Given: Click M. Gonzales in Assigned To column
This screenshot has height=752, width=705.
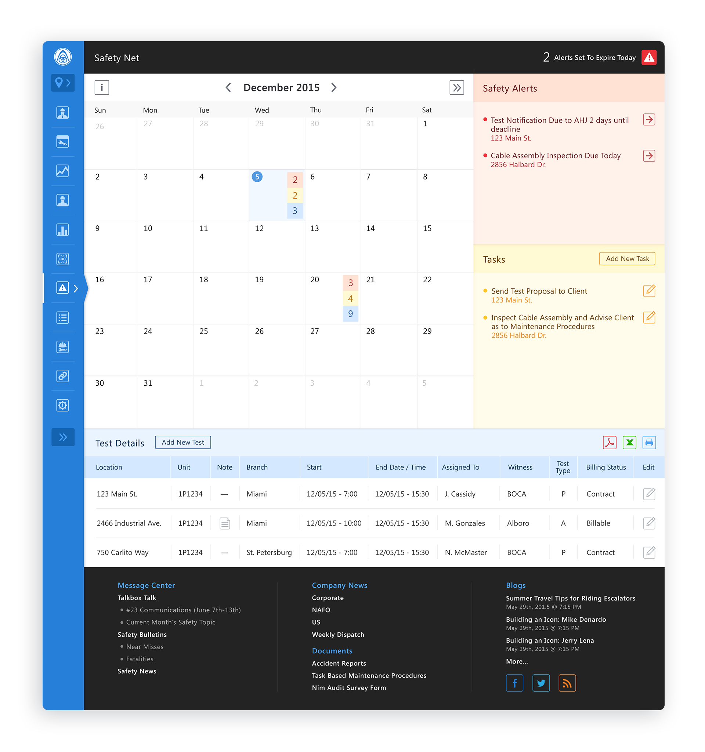Looking at the screenshot, I should point(465,523).
